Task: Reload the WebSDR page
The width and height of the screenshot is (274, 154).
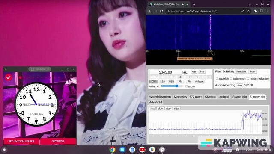Action: coord(161,11)
